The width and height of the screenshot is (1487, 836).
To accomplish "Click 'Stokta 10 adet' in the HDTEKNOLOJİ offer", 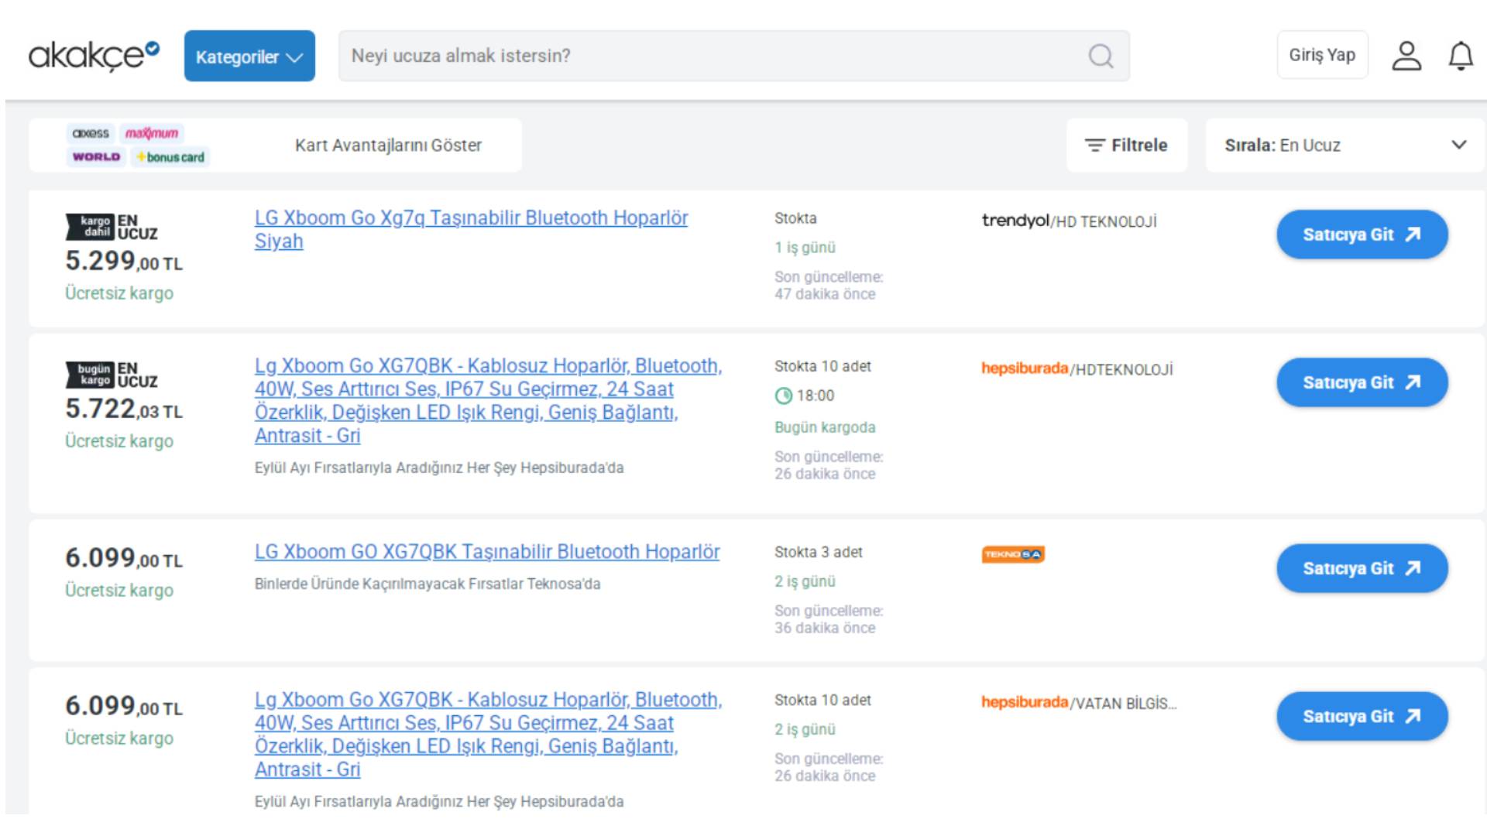I will 822,366.
